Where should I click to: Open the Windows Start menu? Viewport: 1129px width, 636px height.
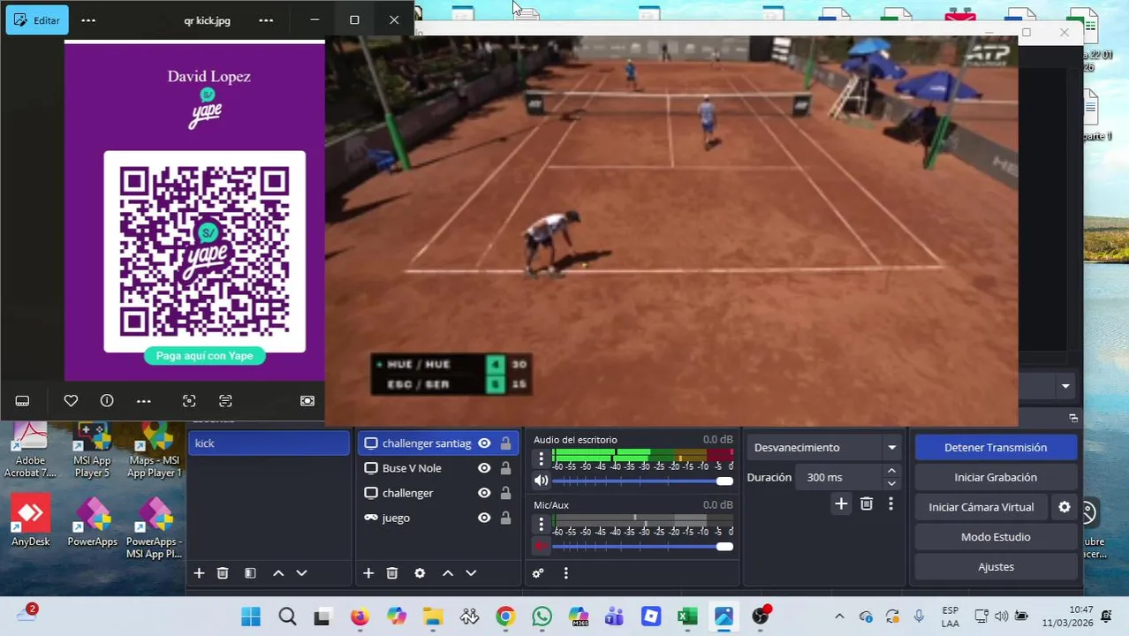tap(251, 617)
